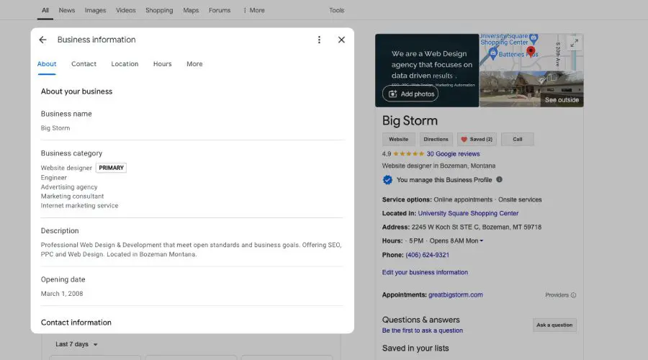The width and height of the screenshot is (648, 360).
Task: Open the 30 Google reviews link
Action: tap(454, 154)
